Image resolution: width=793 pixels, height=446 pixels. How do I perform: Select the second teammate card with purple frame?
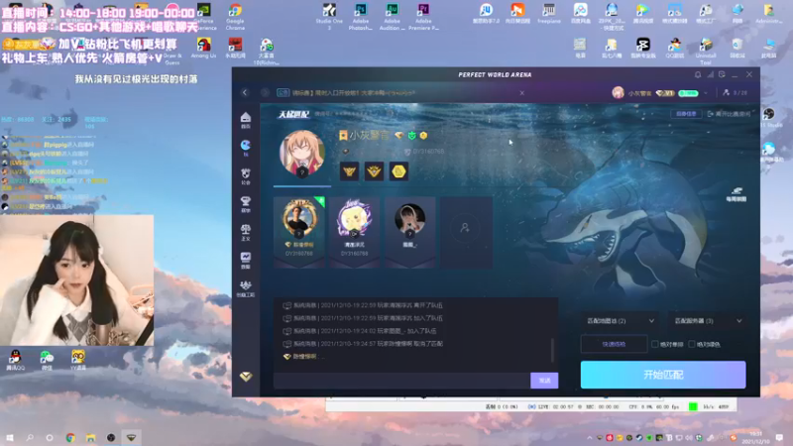(x=355, y=232)
